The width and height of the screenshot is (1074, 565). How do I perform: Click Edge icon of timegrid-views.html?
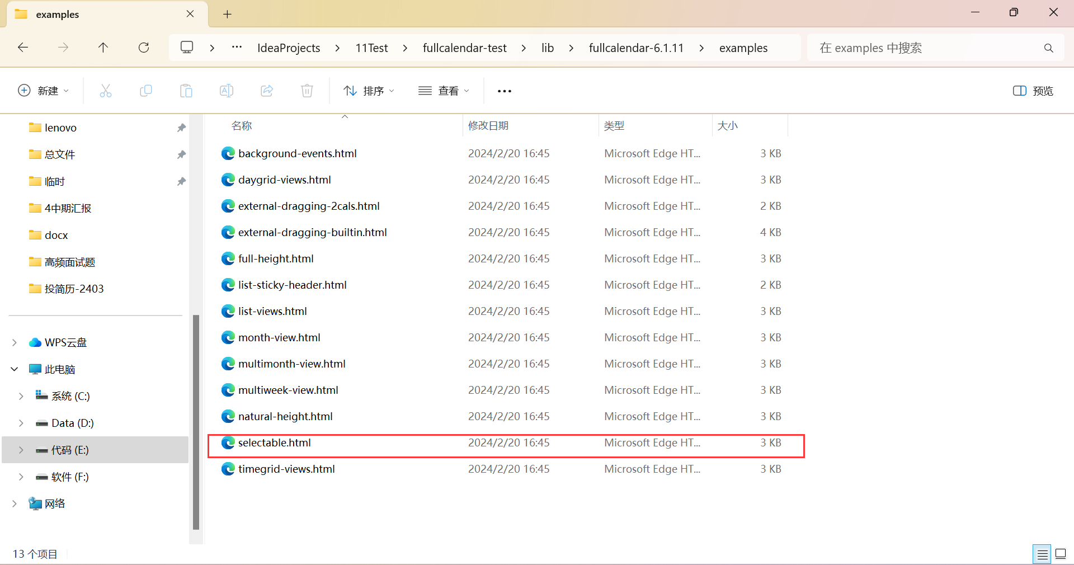[228, 469]
